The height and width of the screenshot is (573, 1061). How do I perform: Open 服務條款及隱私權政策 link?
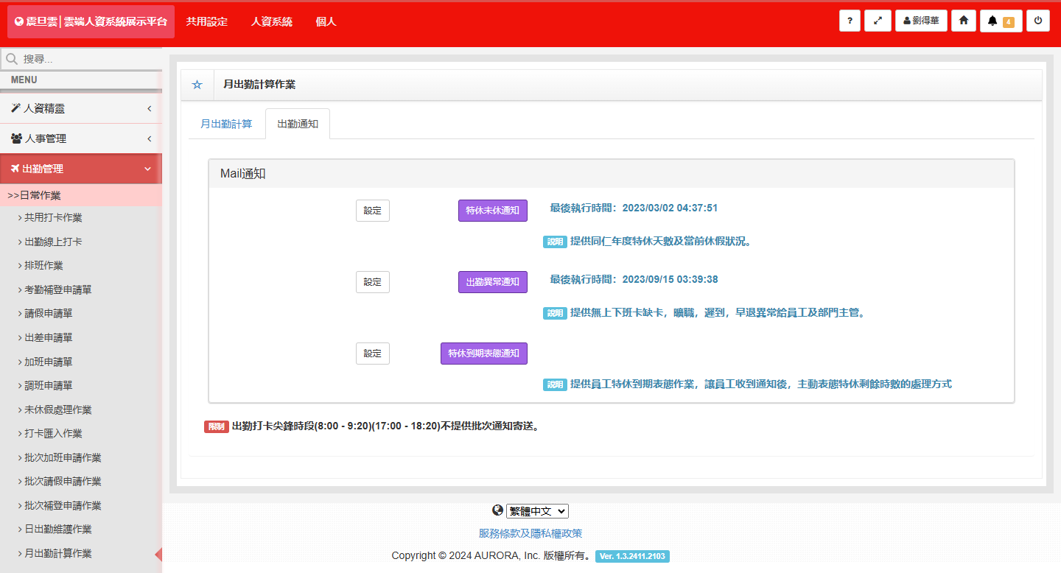[x=530, y=533]
